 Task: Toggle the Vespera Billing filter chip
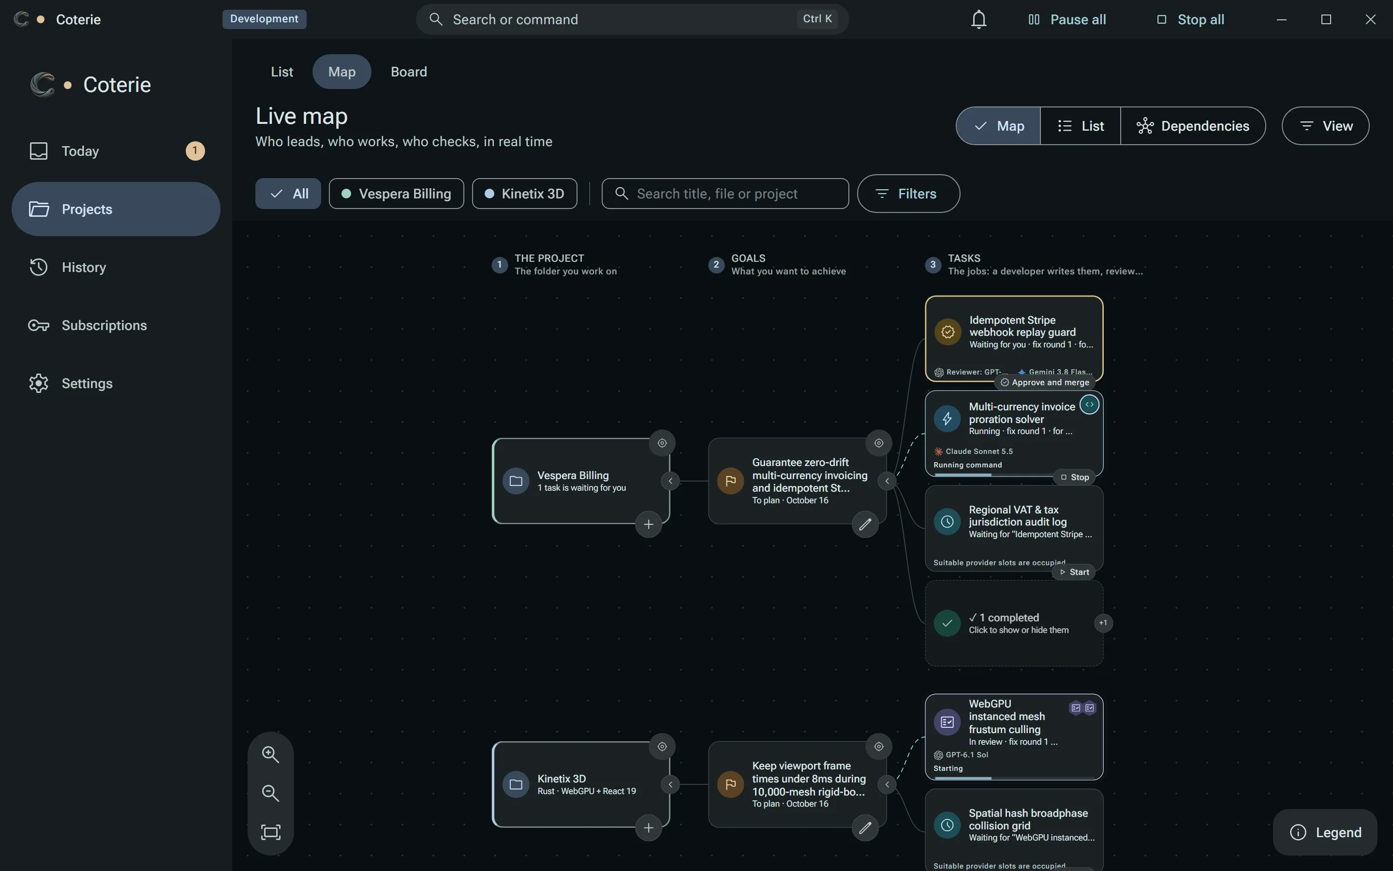pyautogui.click(x=396, y=194)
